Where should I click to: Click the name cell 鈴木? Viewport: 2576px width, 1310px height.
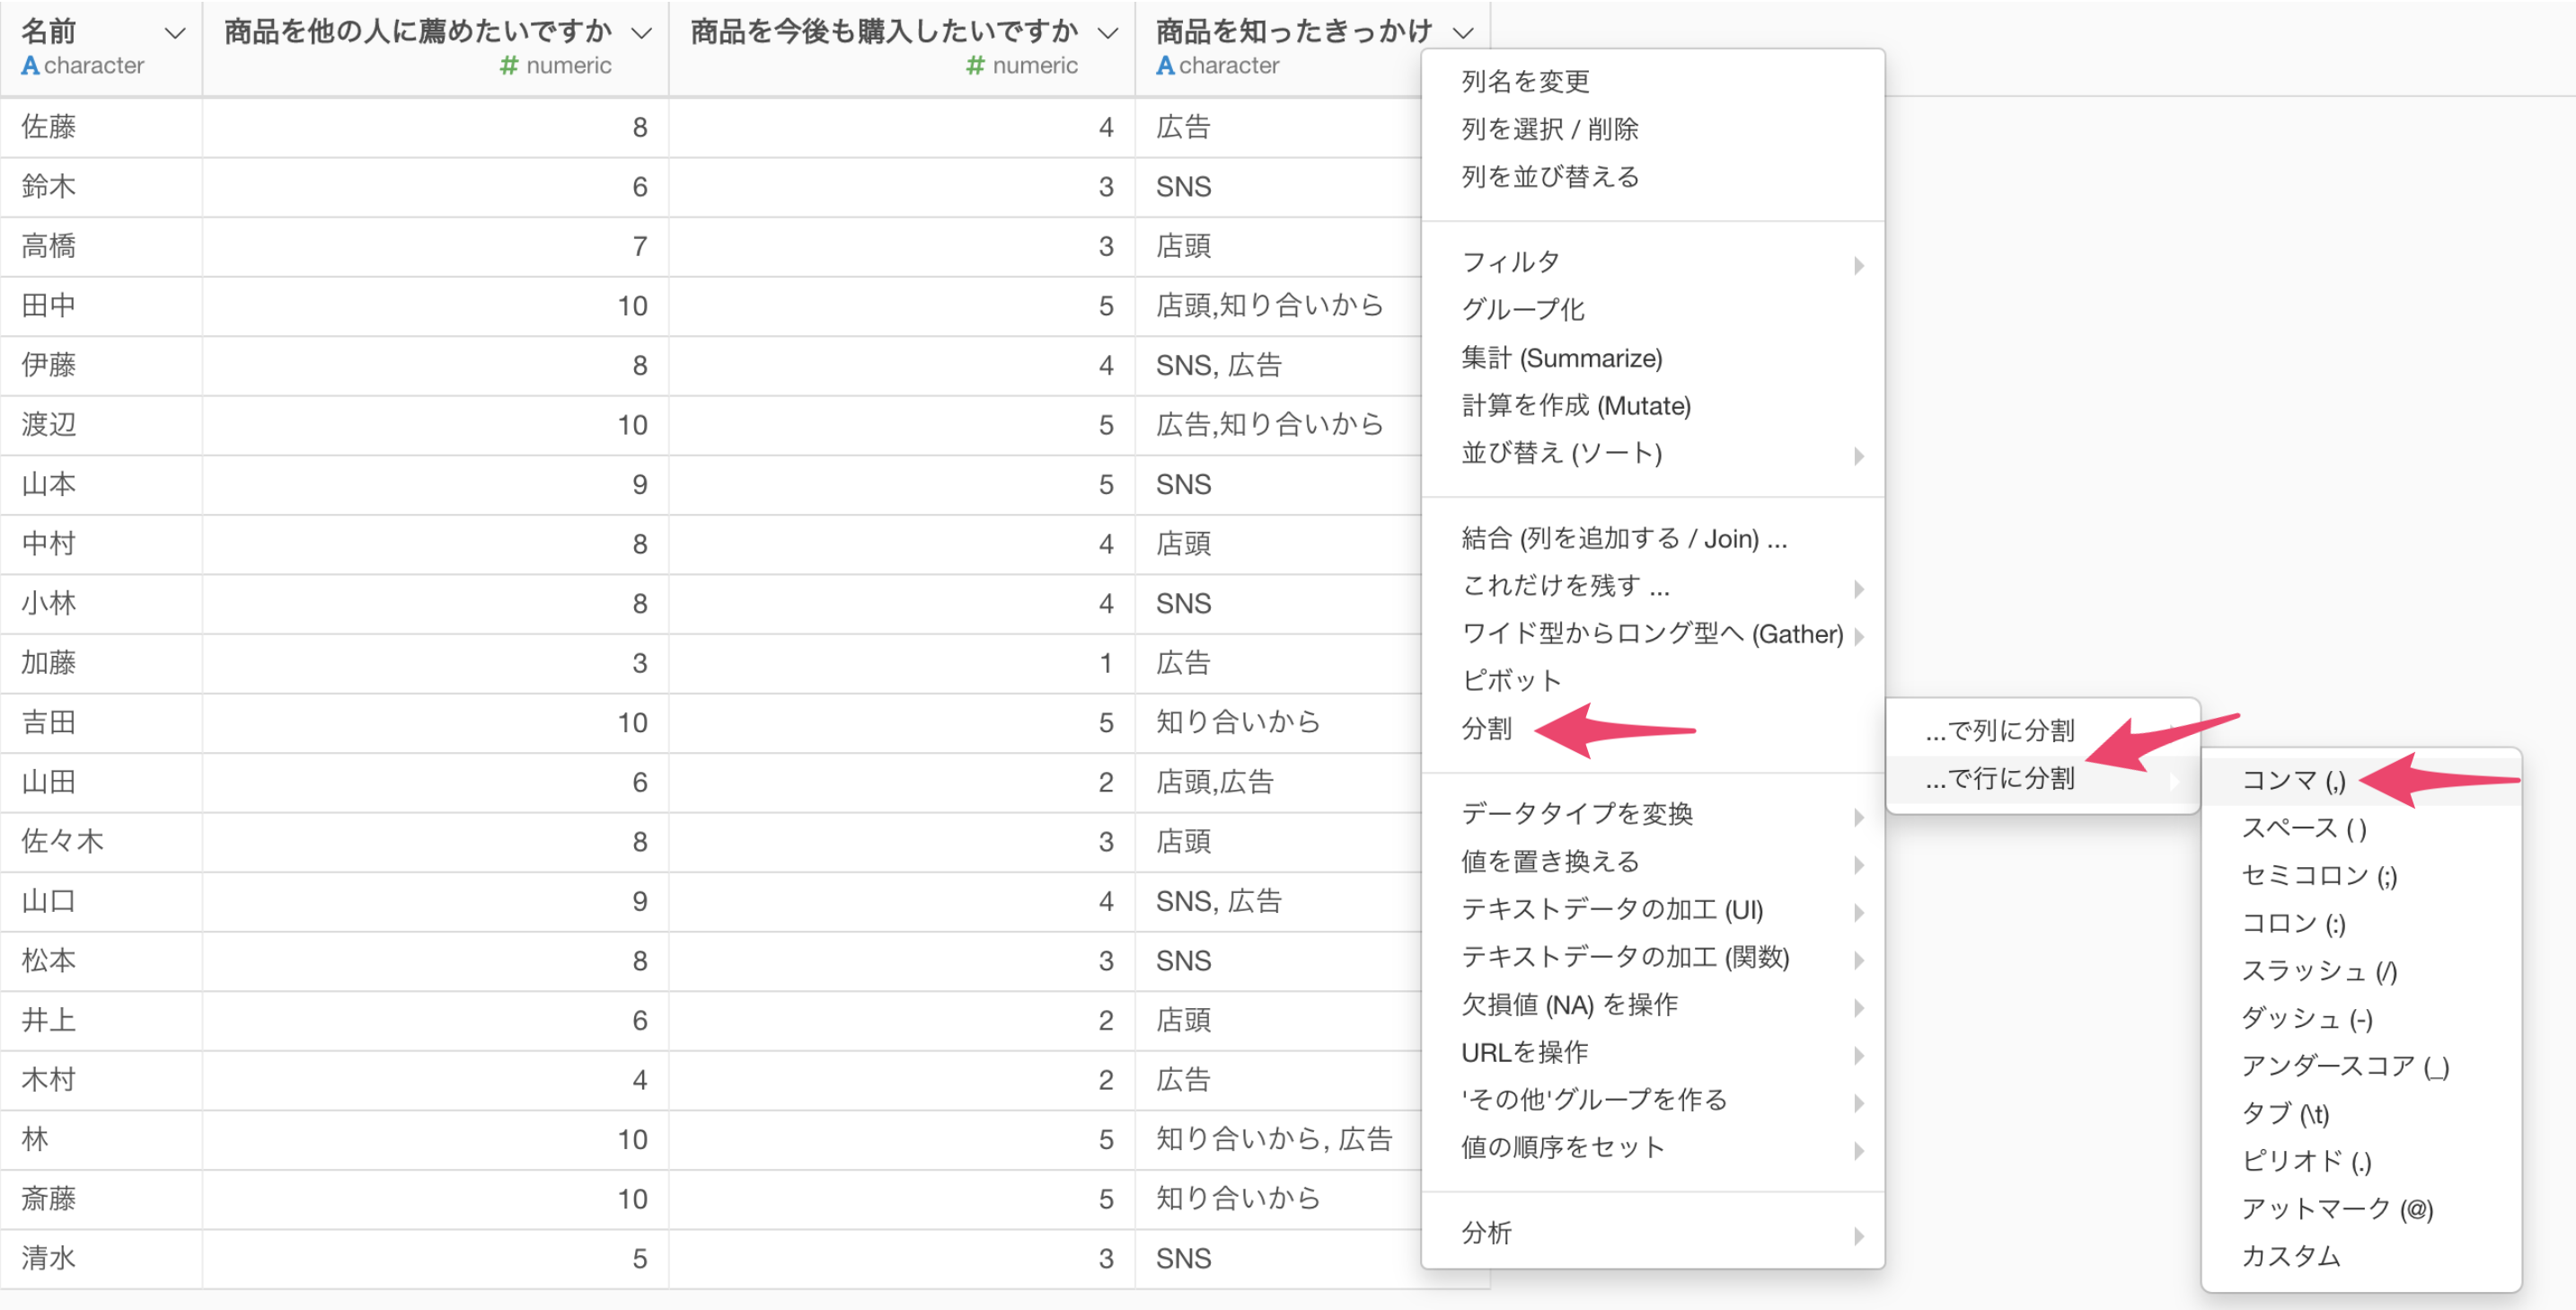click(x=101, y=187)
